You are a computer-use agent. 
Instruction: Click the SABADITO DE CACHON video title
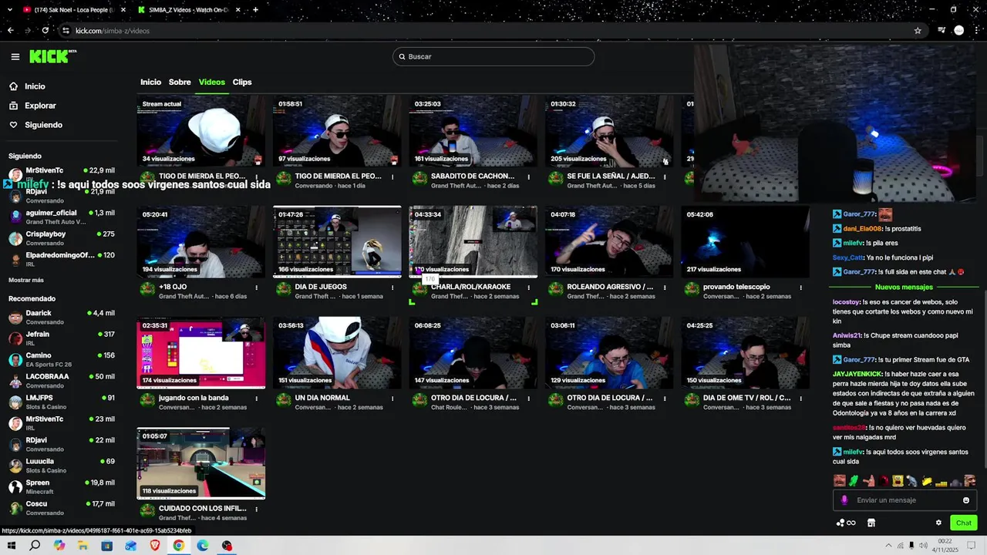pos(473,176)
